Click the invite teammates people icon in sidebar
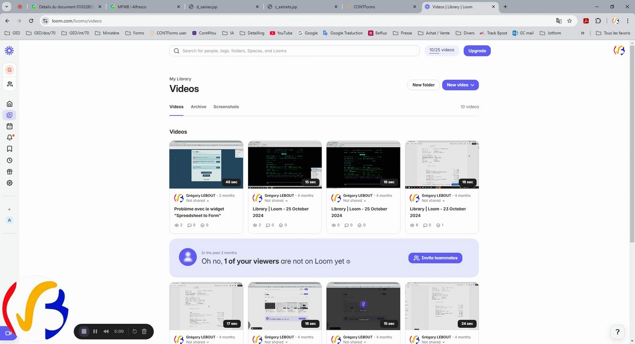 pyautogui.click(x=9, y=84)
